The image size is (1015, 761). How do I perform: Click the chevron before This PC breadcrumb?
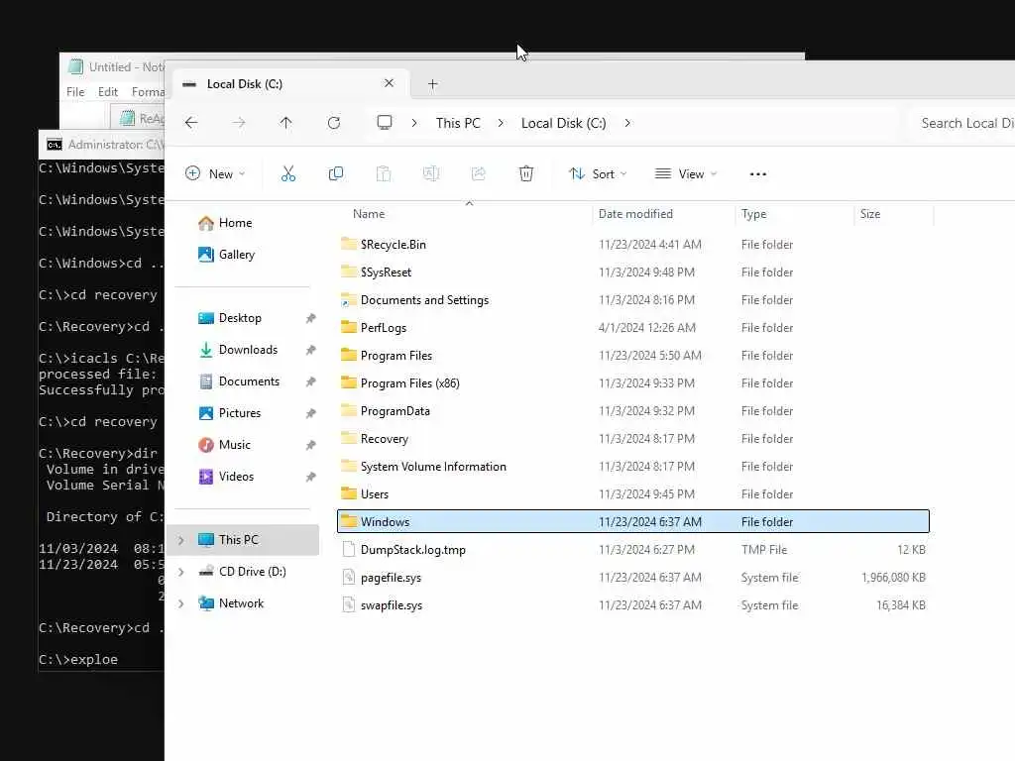(x=414, y=123)
